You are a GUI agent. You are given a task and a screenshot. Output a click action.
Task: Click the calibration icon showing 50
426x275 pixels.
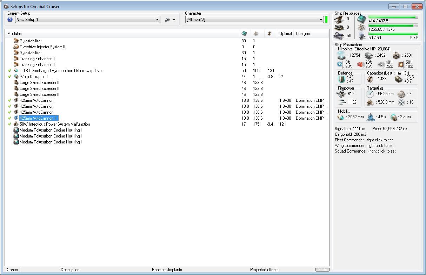click(339, 35)
